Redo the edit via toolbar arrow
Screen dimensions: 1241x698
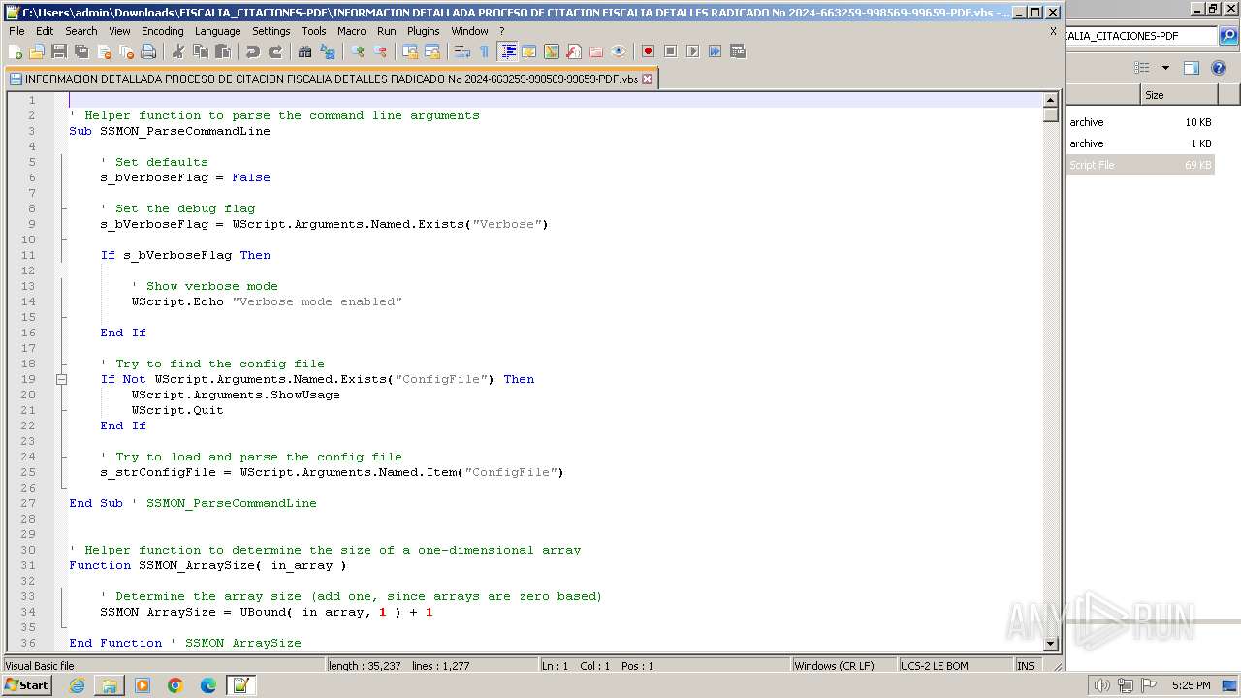275,51
